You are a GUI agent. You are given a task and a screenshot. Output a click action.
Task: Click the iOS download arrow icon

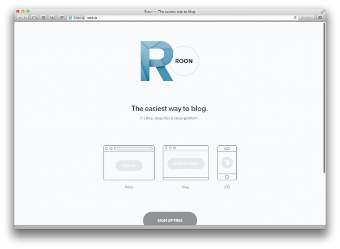(227, 163)
